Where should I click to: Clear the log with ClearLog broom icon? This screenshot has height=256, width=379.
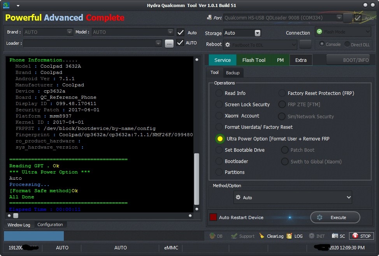[x=262, y=236]
